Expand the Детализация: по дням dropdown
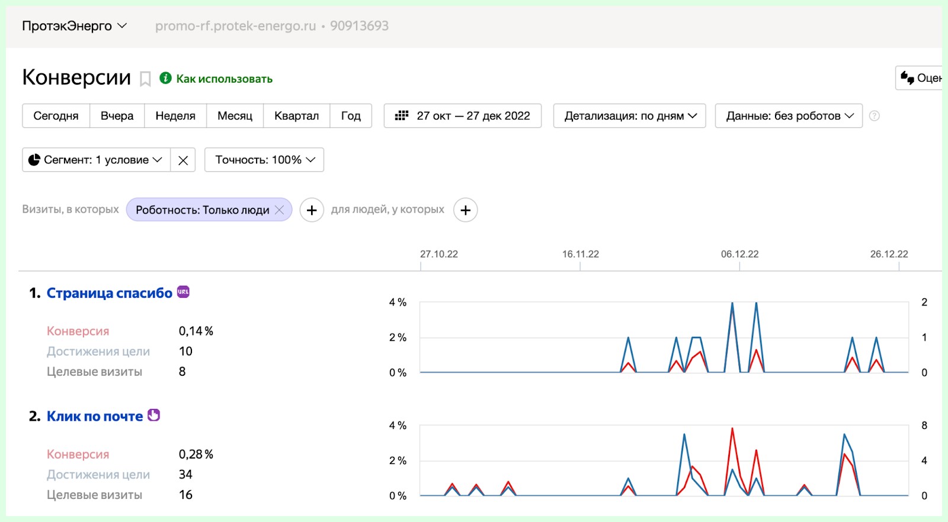Screen dimensions: 948x522 tap(629, 116)
